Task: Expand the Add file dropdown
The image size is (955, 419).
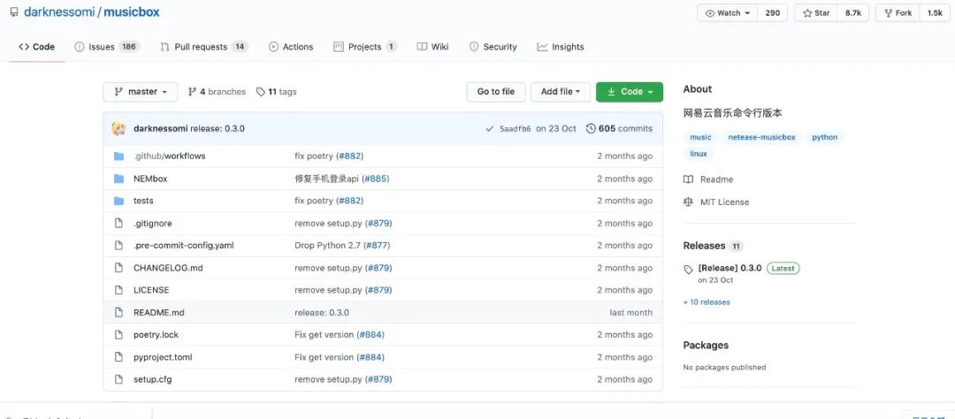Action: coord(561,92)
